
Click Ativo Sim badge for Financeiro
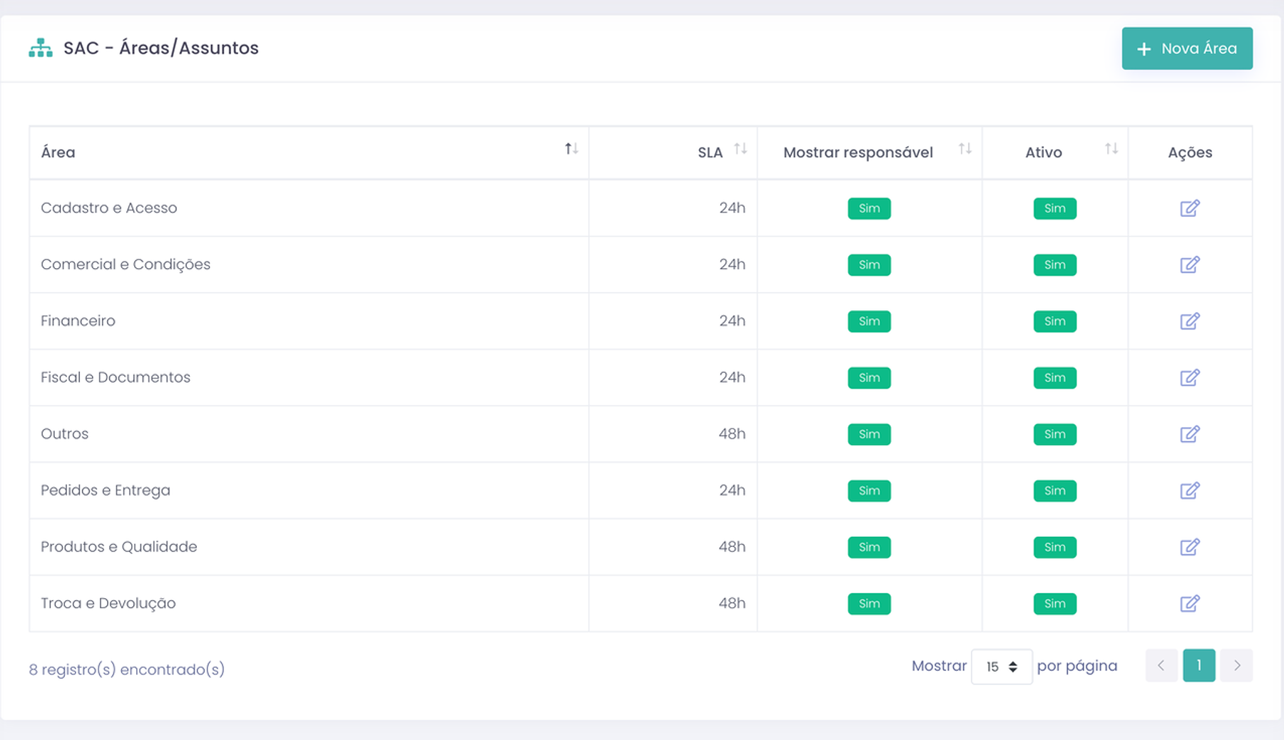coord(1055,321)
